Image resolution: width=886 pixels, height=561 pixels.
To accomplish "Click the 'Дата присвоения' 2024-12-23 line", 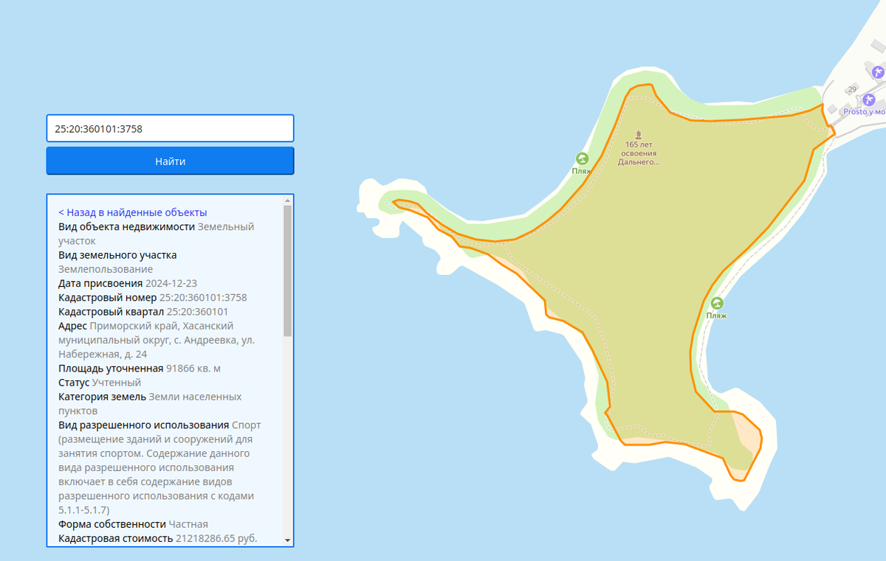I will tap(128, 284).
